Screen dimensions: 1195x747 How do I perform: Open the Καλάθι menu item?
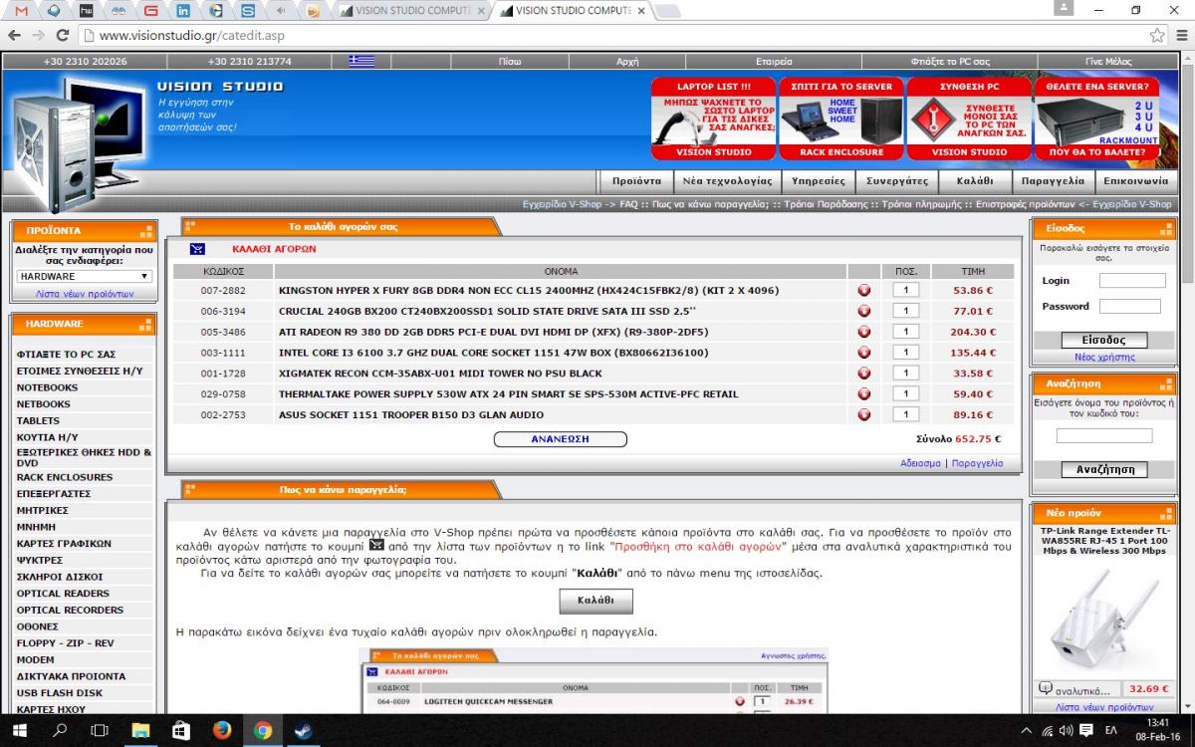point(975,181)
